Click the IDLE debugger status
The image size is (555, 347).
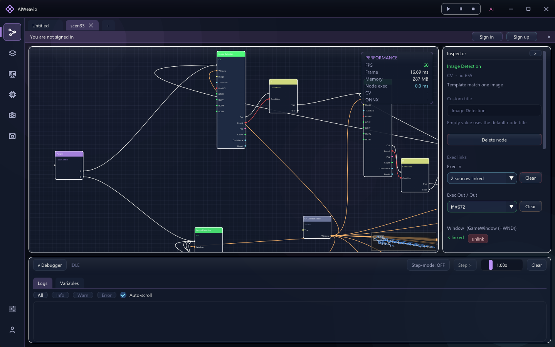[75, 265]
